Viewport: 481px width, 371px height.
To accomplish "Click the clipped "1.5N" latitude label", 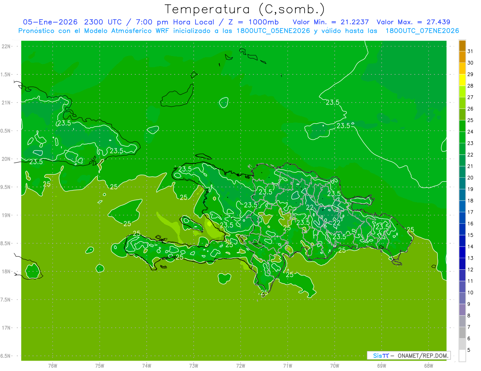I will point(6,75).
